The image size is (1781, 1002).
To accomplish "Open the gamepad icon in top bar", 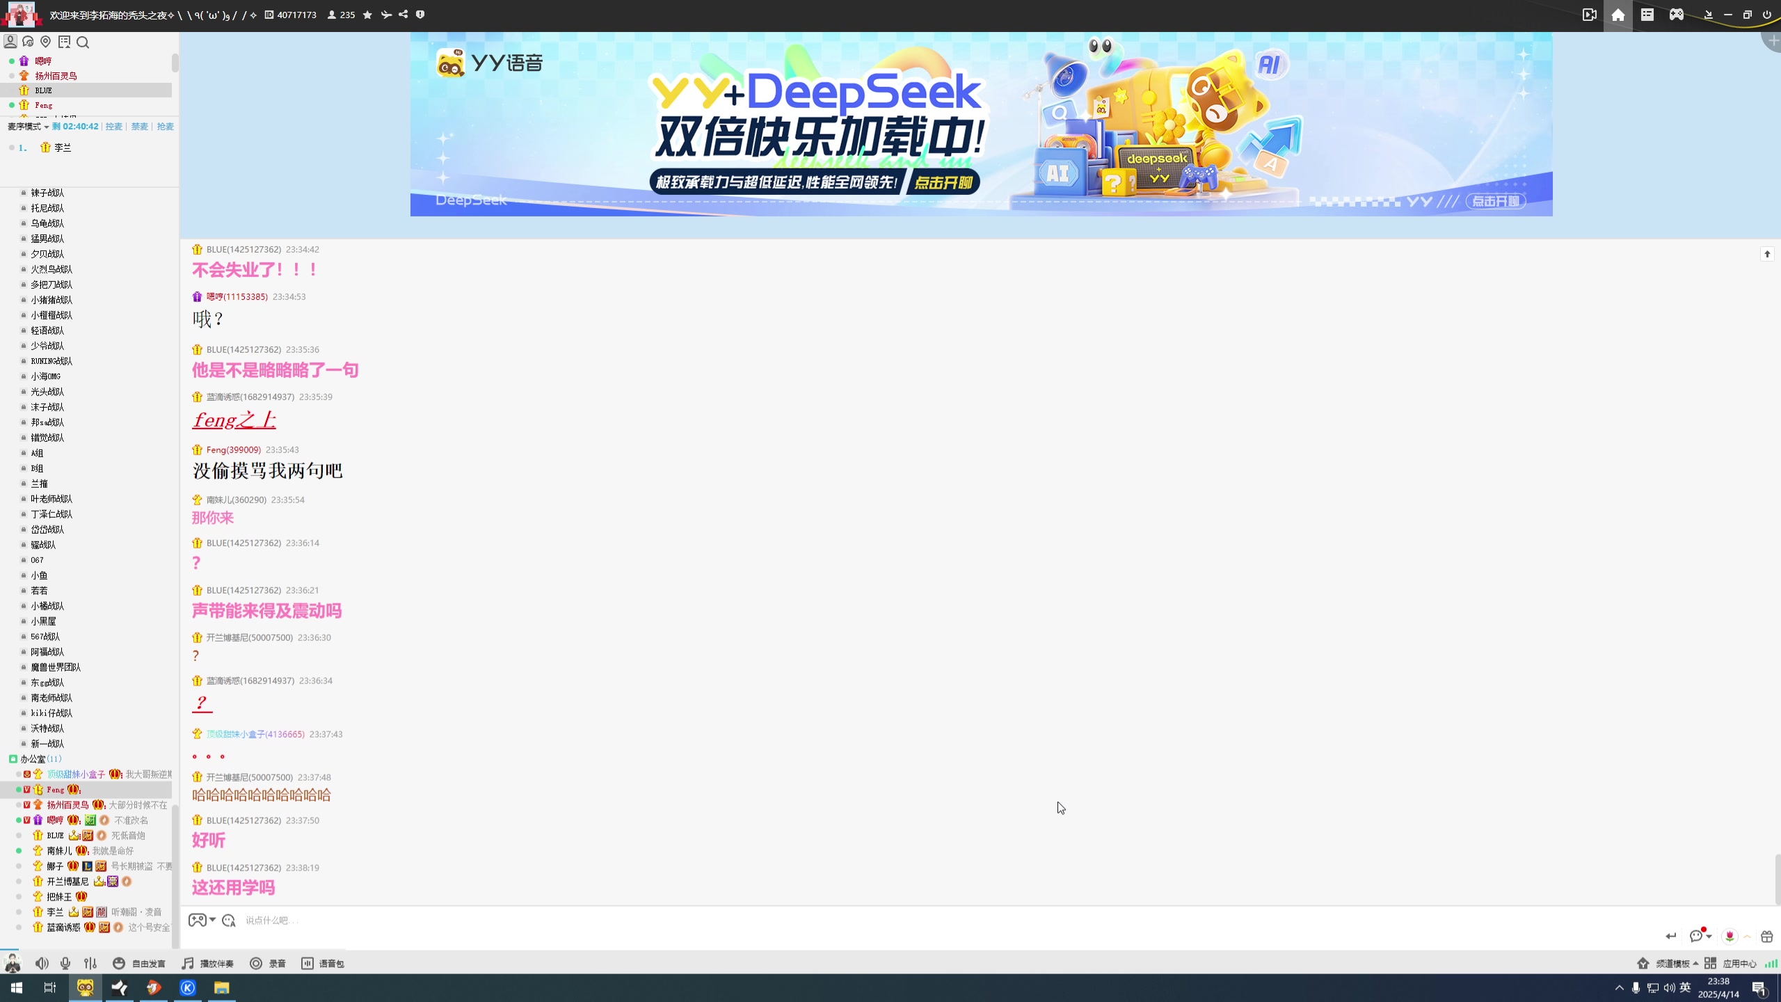I will [x=1677, y=15].
